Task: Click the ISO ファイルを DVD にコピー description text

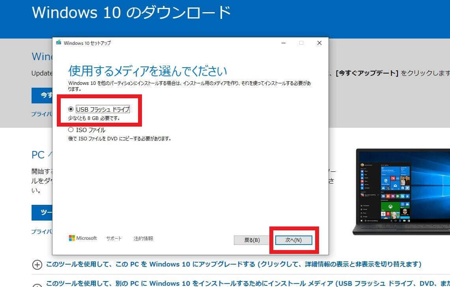Action: pyautogui.click(x=120, y=139)
